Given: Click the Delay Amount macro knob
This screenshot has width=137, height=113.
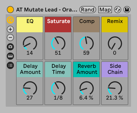Looking at the screenshot, I should pos(30,88).
